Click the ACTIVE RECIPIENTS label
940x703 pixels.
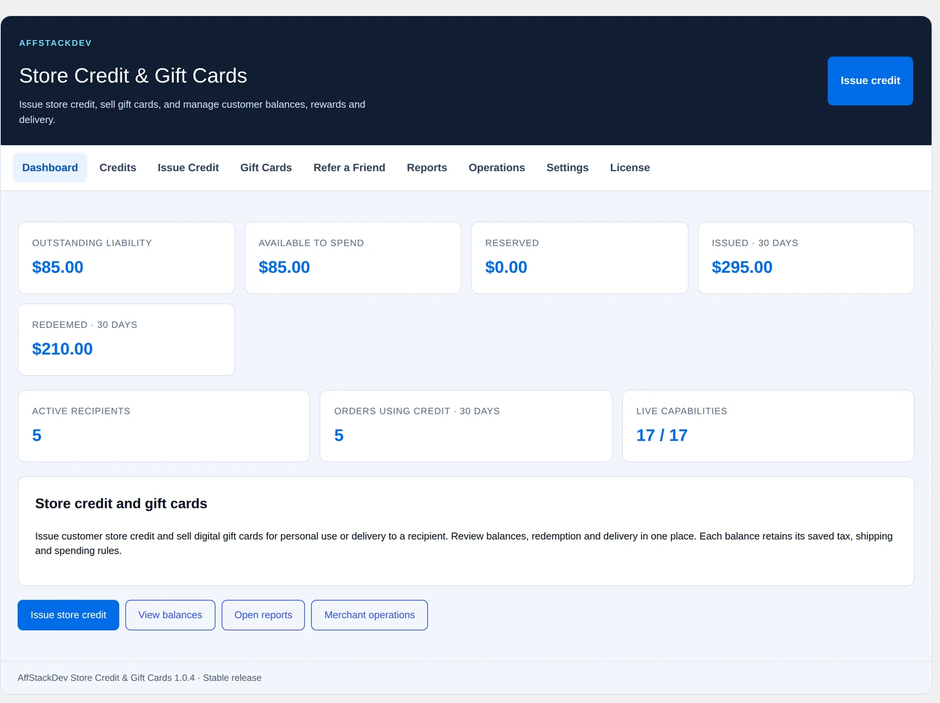81,411
